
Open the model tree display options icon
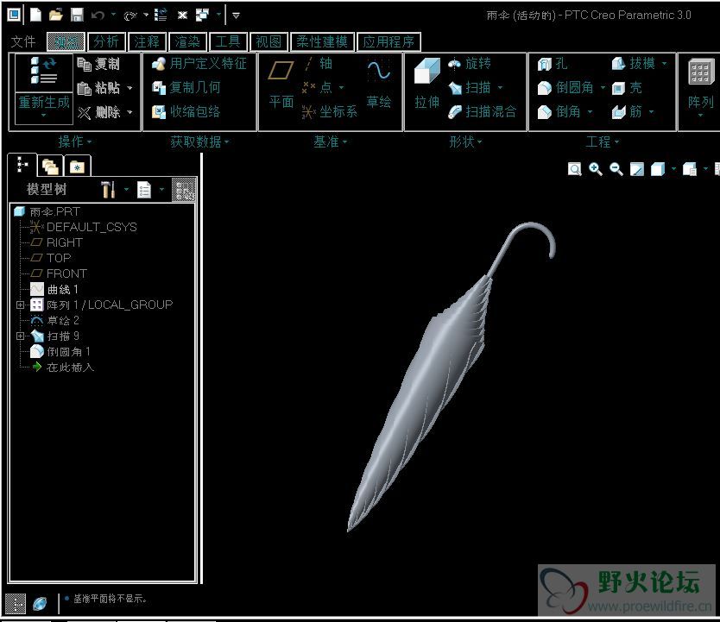144,190
